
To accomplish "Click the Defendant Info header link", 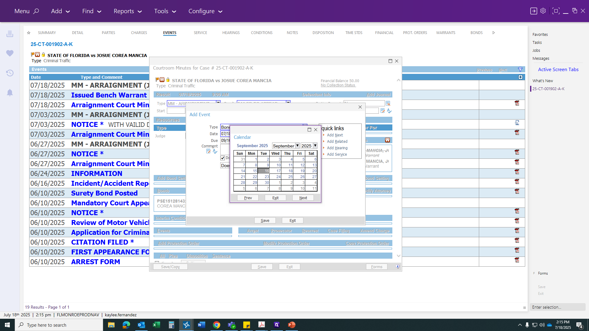I will [x=316, y=95].
